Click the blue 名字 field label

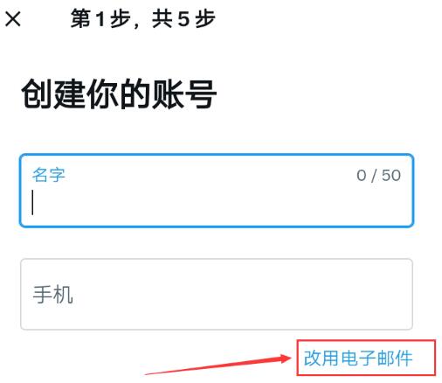(x=49, y=175)
